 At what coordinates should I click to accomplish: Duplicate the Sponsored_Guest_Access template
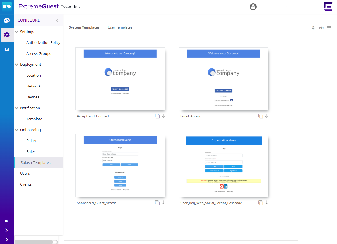tap(157, 202)
